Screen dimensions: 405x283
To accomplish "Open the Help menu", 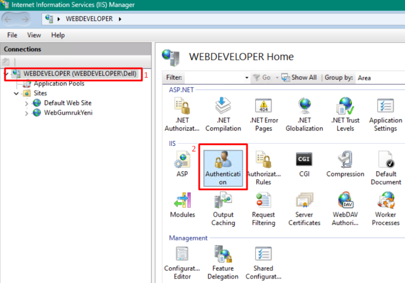I will [58, 35].
